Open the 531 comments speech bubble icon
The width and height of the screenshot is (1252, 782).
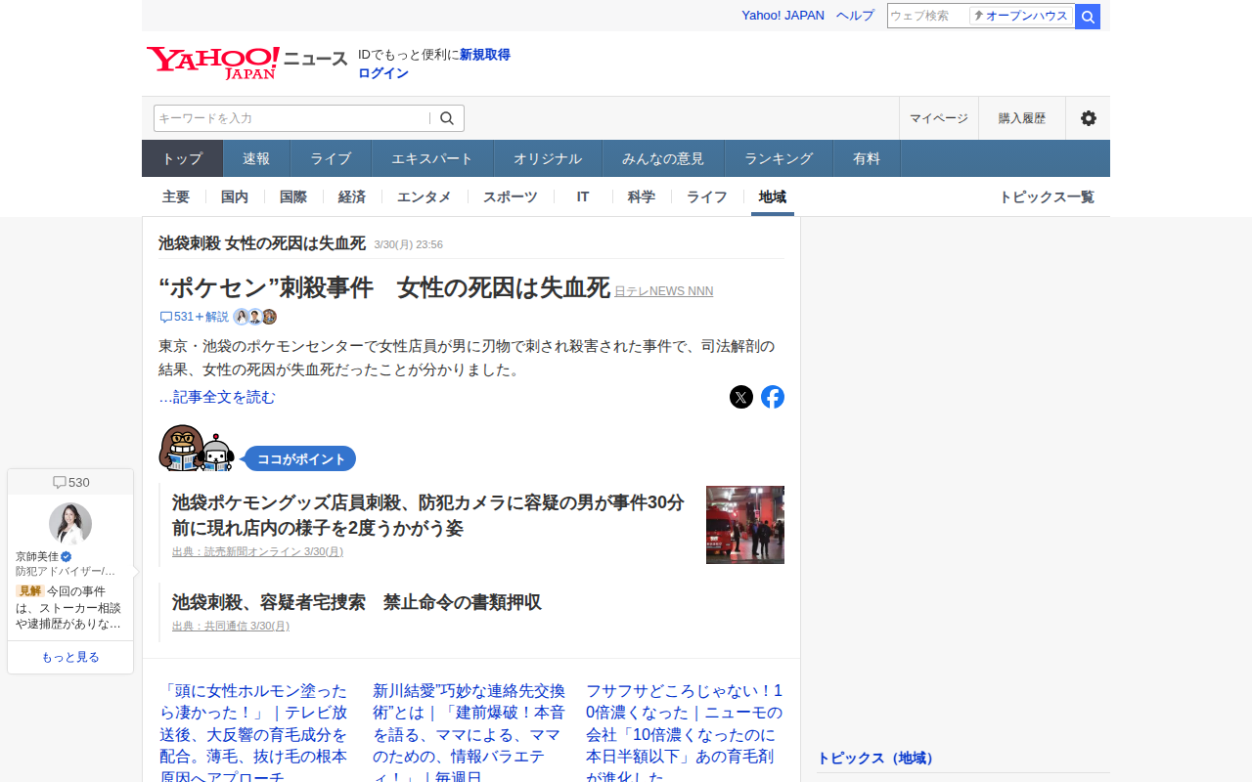click(166, 317)
